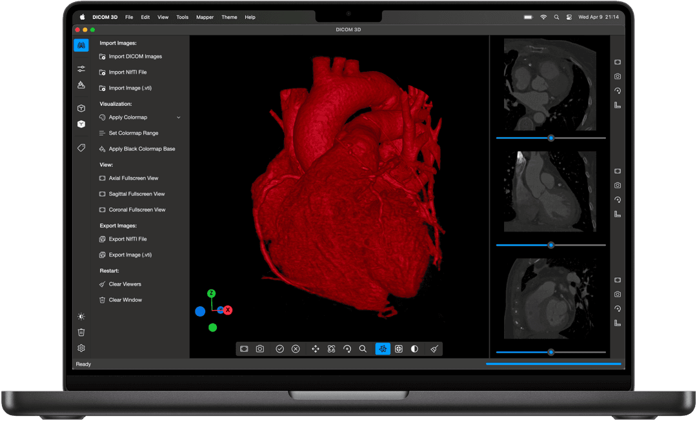Click rotate icon beside bottom slice viewer

[x=618, y=309]
